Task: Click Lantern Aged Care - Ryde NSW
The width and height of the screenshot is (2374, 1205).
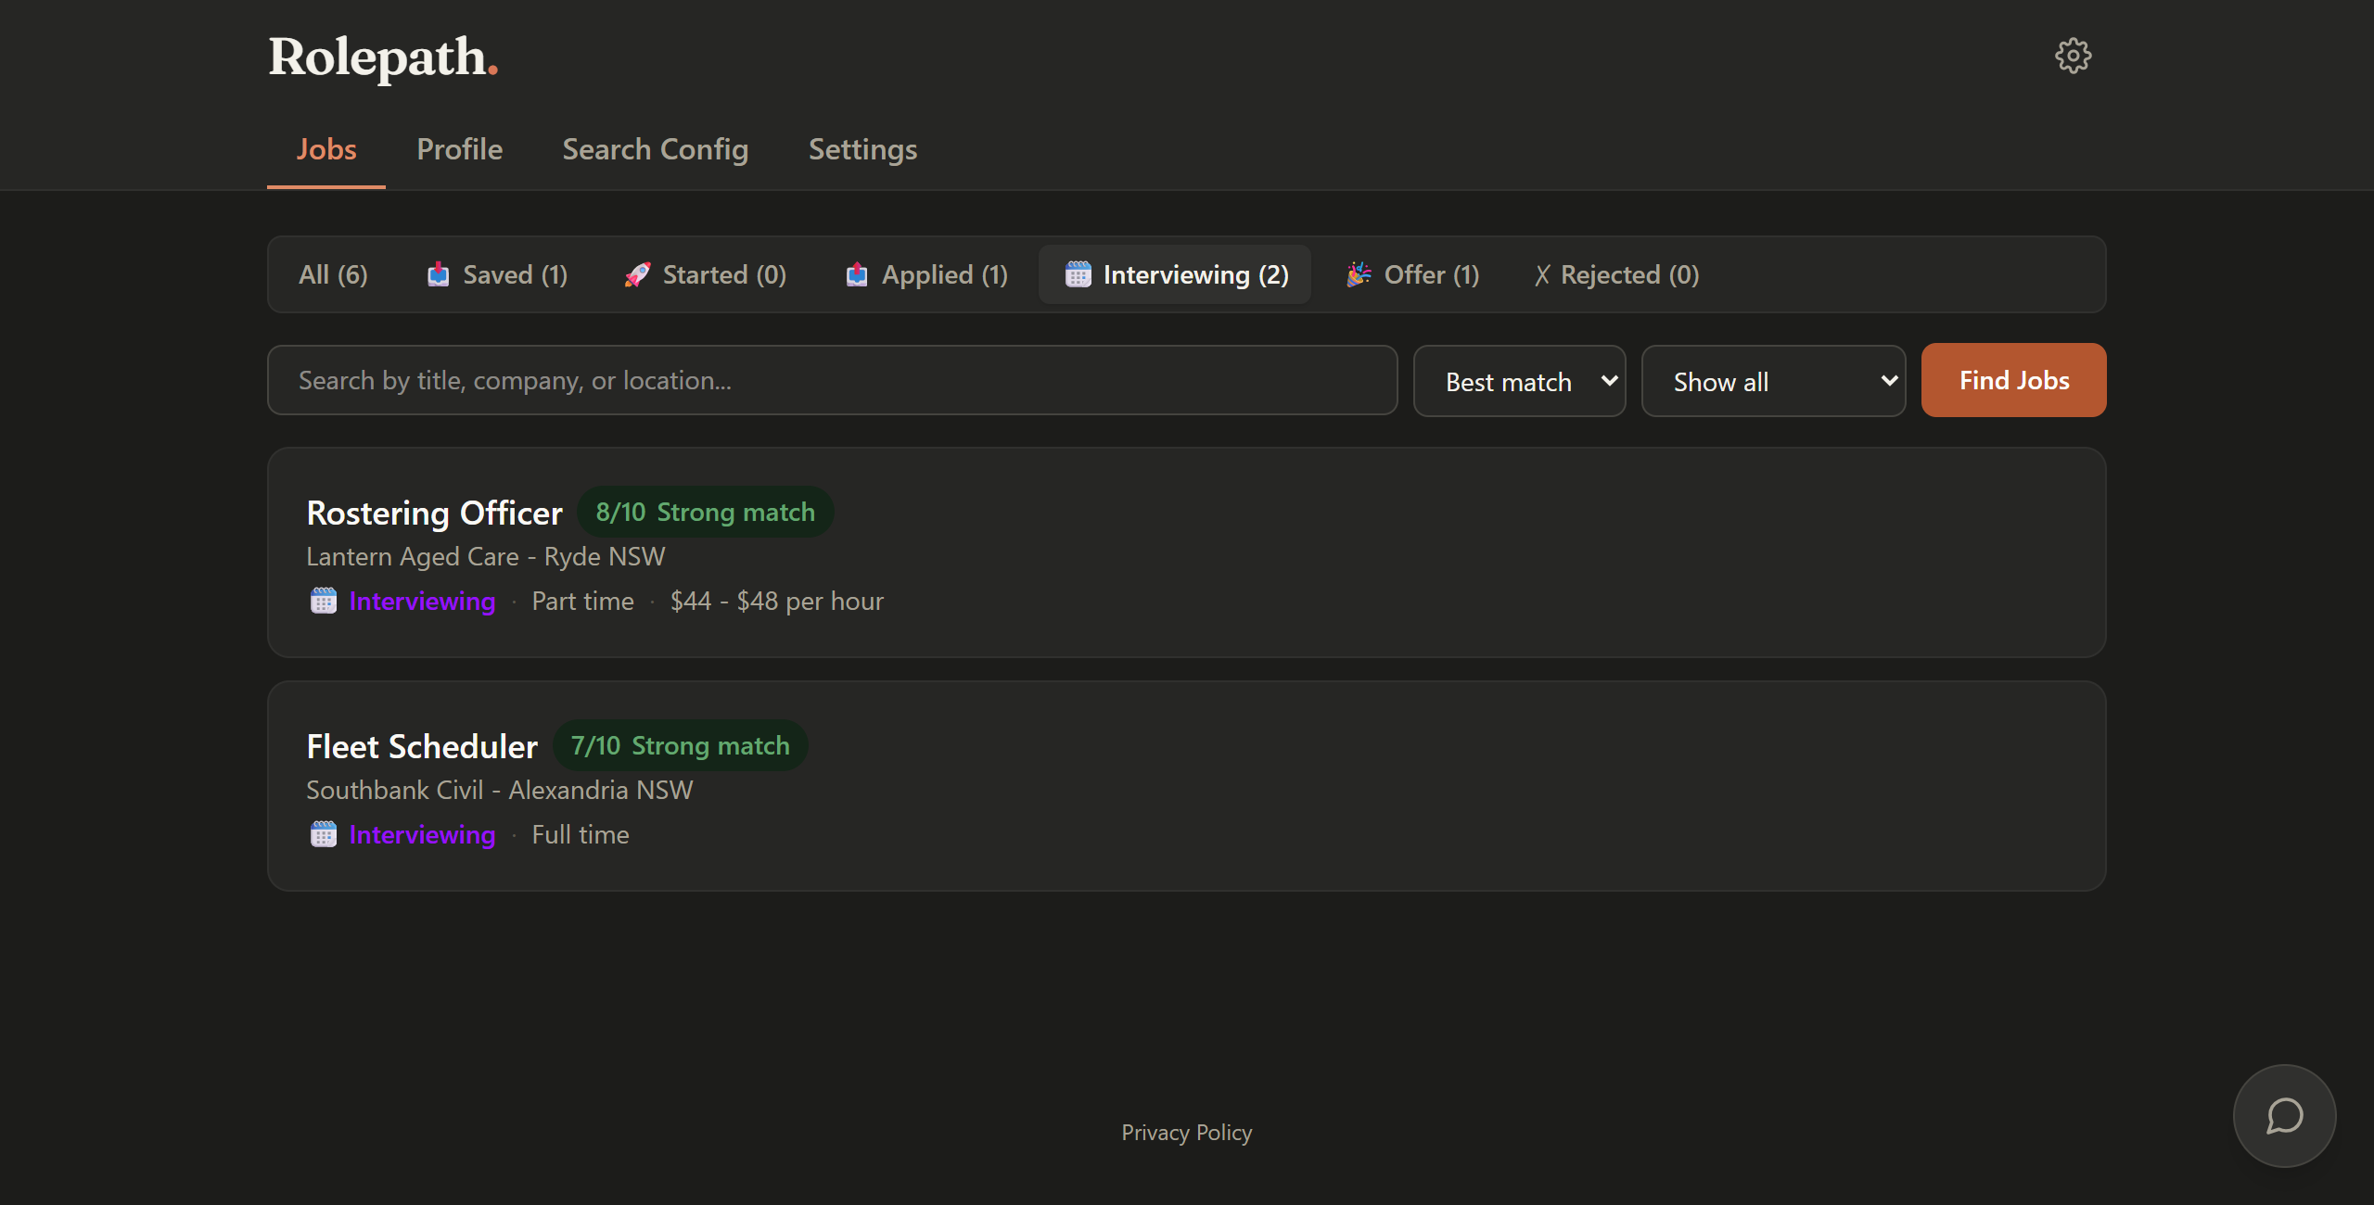Action: coord(486,556)
